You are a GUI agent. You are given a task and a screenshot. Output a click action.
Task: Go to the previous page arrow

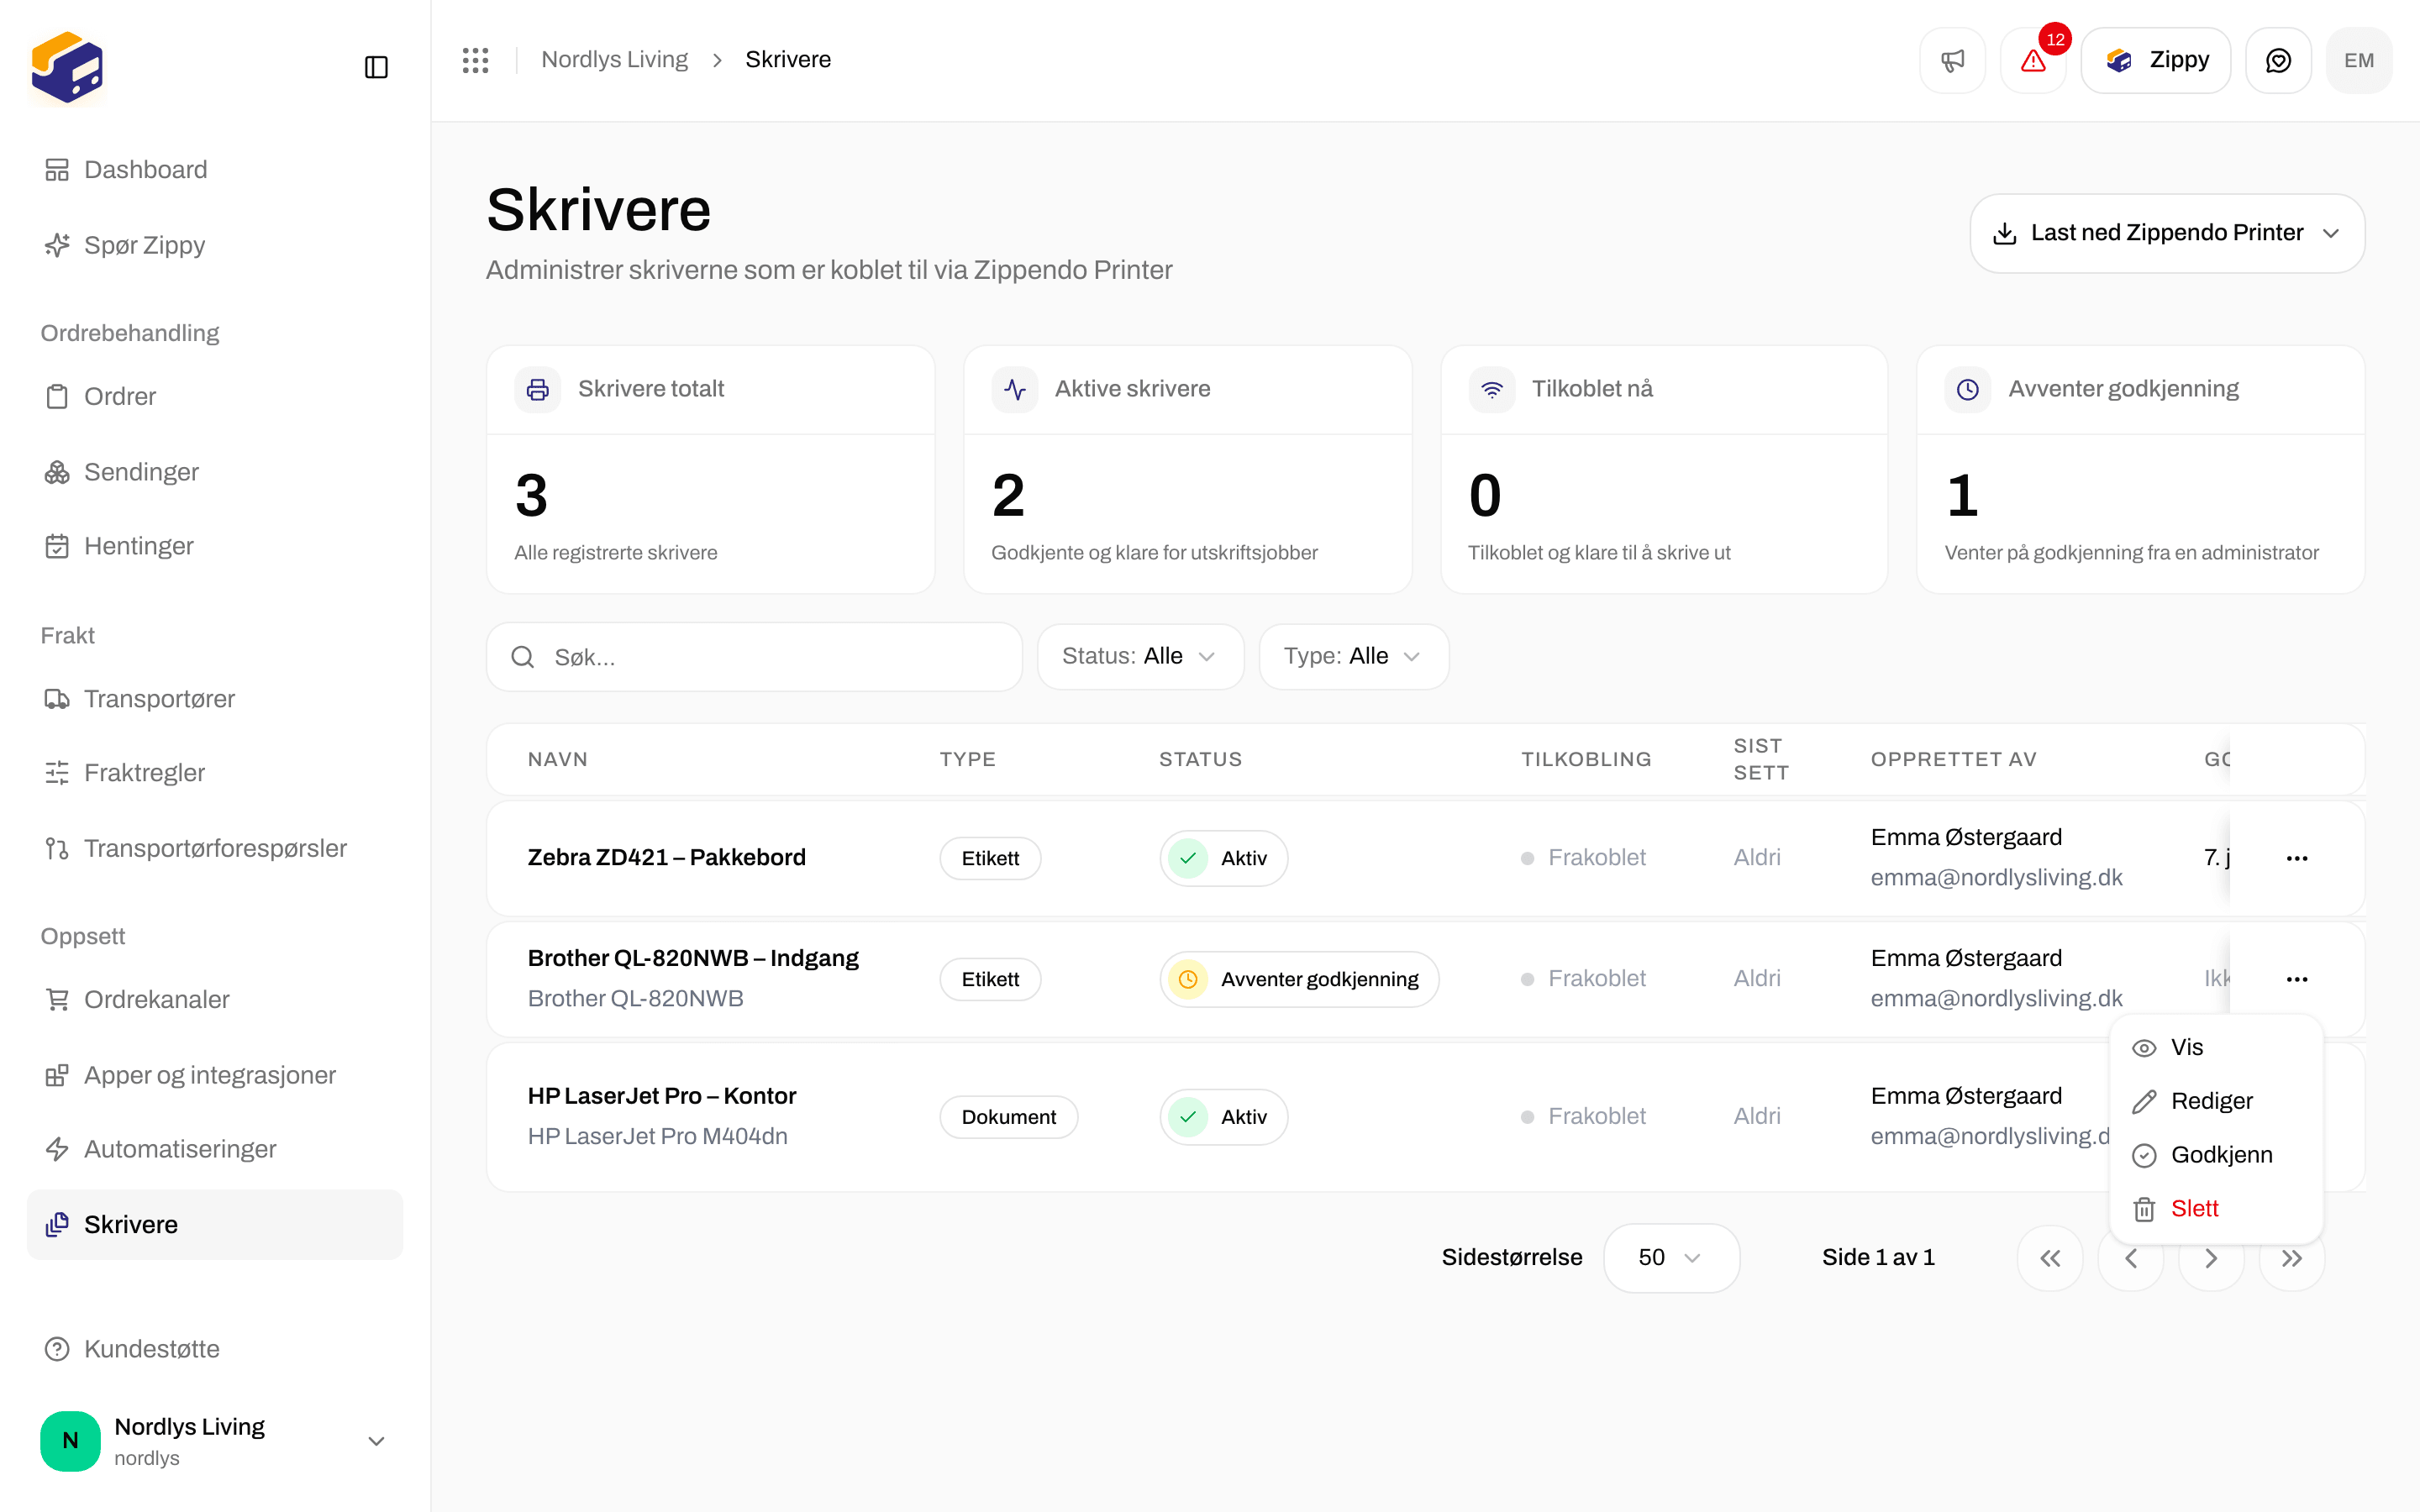[x=2131, y=1258]
